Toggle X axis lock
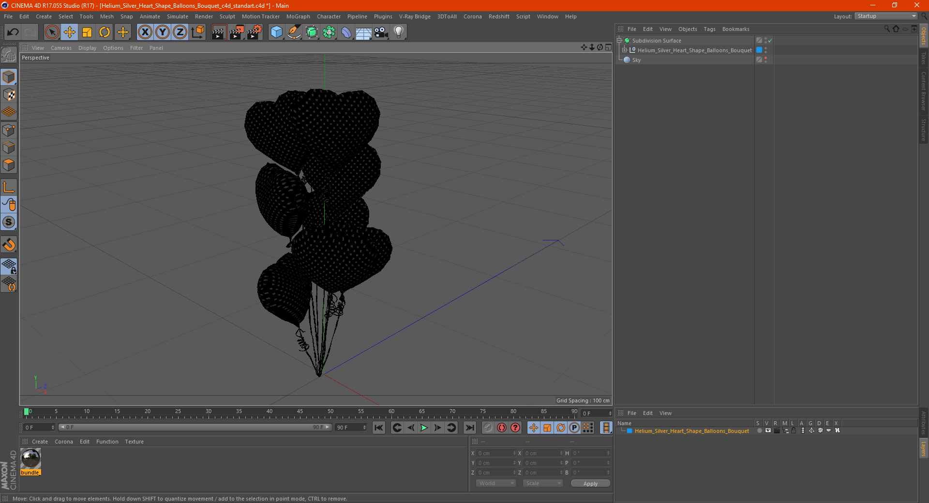This screenshot has width=929, height=503. click(145, 32)
